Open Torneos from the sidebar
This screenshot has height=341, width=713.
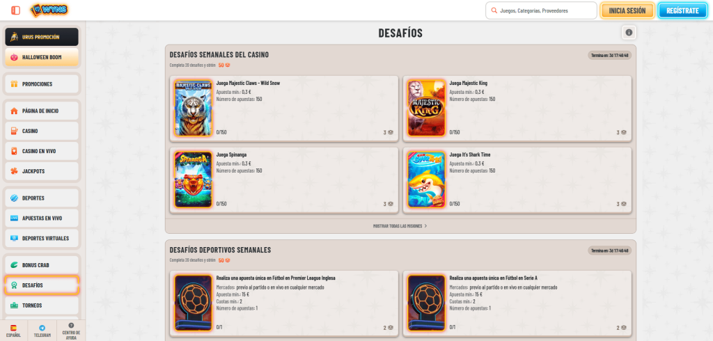coord(42,306)
